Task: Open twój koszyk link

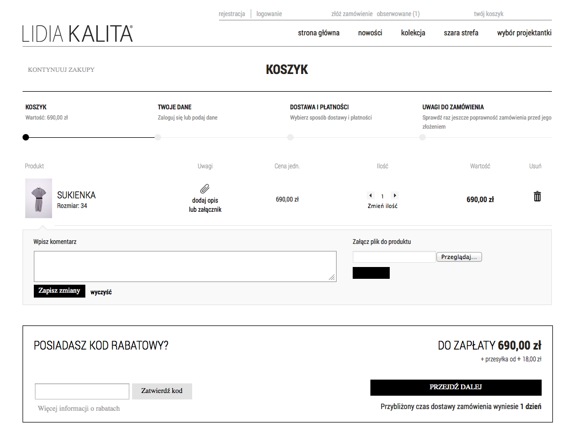Action: click(x=488, y=14)
